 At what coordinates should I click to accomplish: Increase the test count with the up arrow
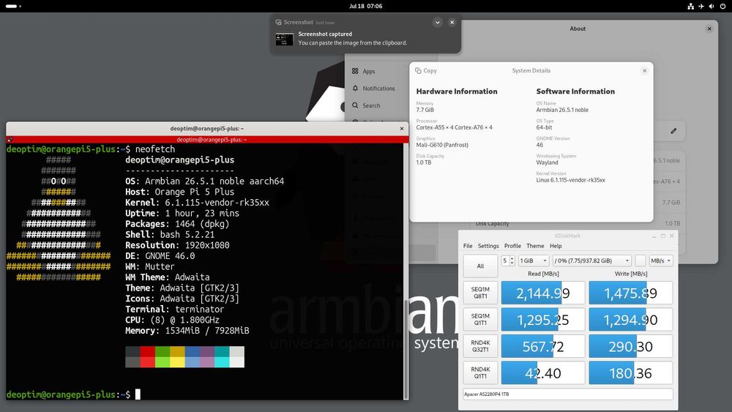[512, 258]
